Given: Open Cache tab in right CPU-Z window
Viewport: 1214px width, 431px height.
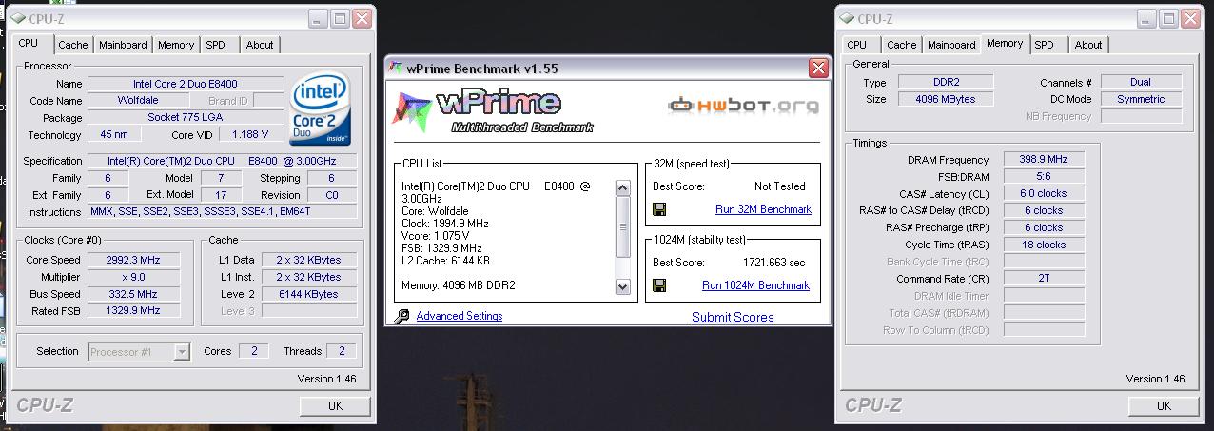Looking at the screenshot, I should (901, 45).
